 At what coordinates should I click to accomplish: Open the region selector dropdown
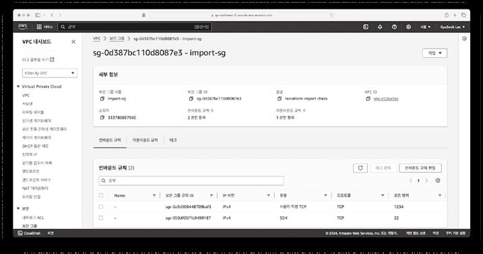point(425,27)
